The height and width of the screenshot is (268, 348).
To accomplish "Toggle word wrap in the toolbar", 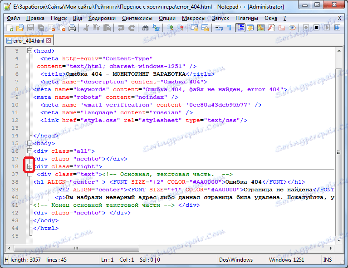I will tap(219, 28).
